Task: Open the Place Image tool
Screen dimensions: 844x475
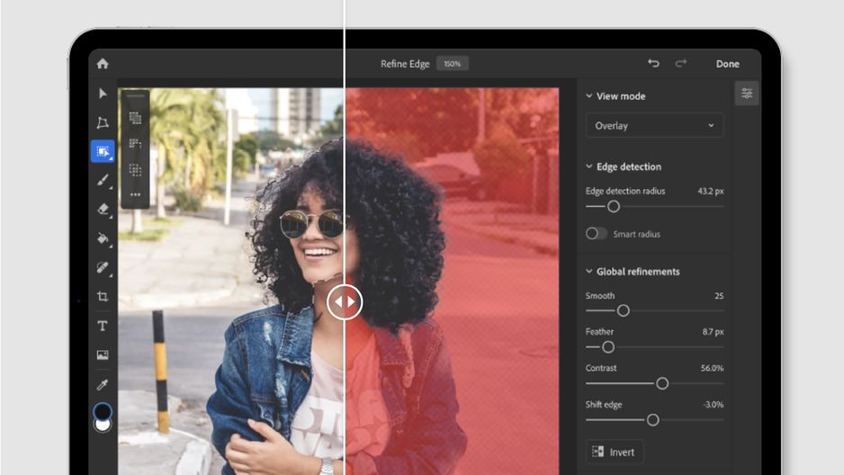Action: pos(103,355)
